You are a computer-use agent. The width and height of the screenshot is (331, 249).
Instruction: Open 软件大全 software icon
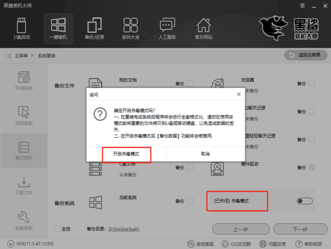[x=130, y=28]
